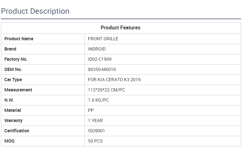Click the Brand label cell
This screenshot has width=242, height=147.
pos(10,49)
